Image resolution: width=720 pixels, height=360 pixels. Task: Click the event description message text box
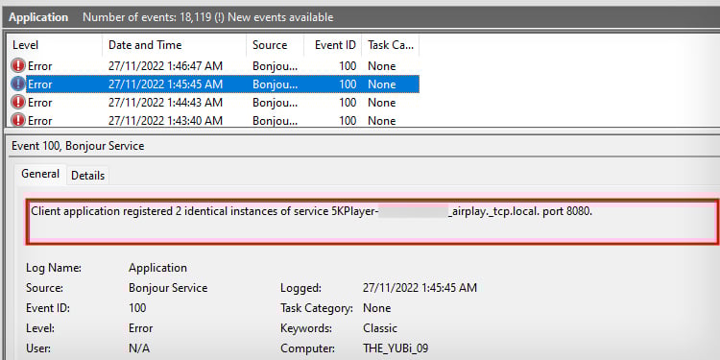[x=372, y=223]
